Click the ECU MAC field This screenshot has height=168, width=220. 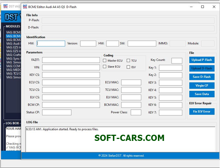[131, 82]
